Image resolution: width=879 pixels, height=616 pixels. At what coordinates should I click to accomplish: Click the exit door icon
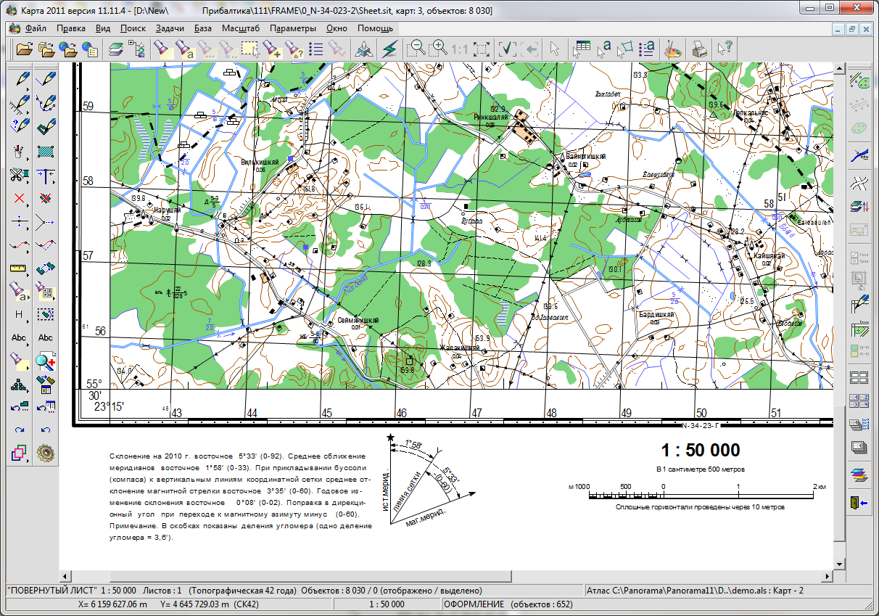tap(859, 501)
